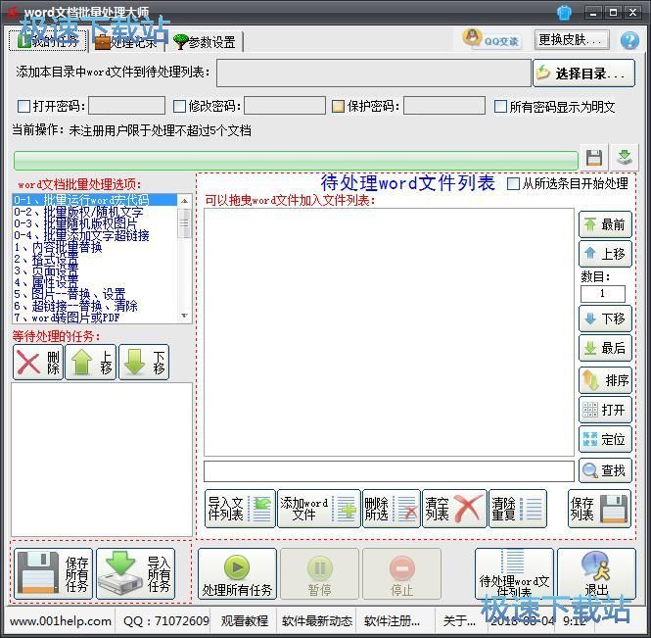
Task: Enable the 修改密码 checkbox
Action: (x=179, y=107)
